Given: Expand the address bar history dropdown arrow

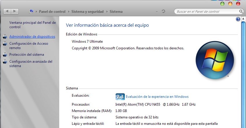Looking at the screenshot, I should [x=157, y=12].
